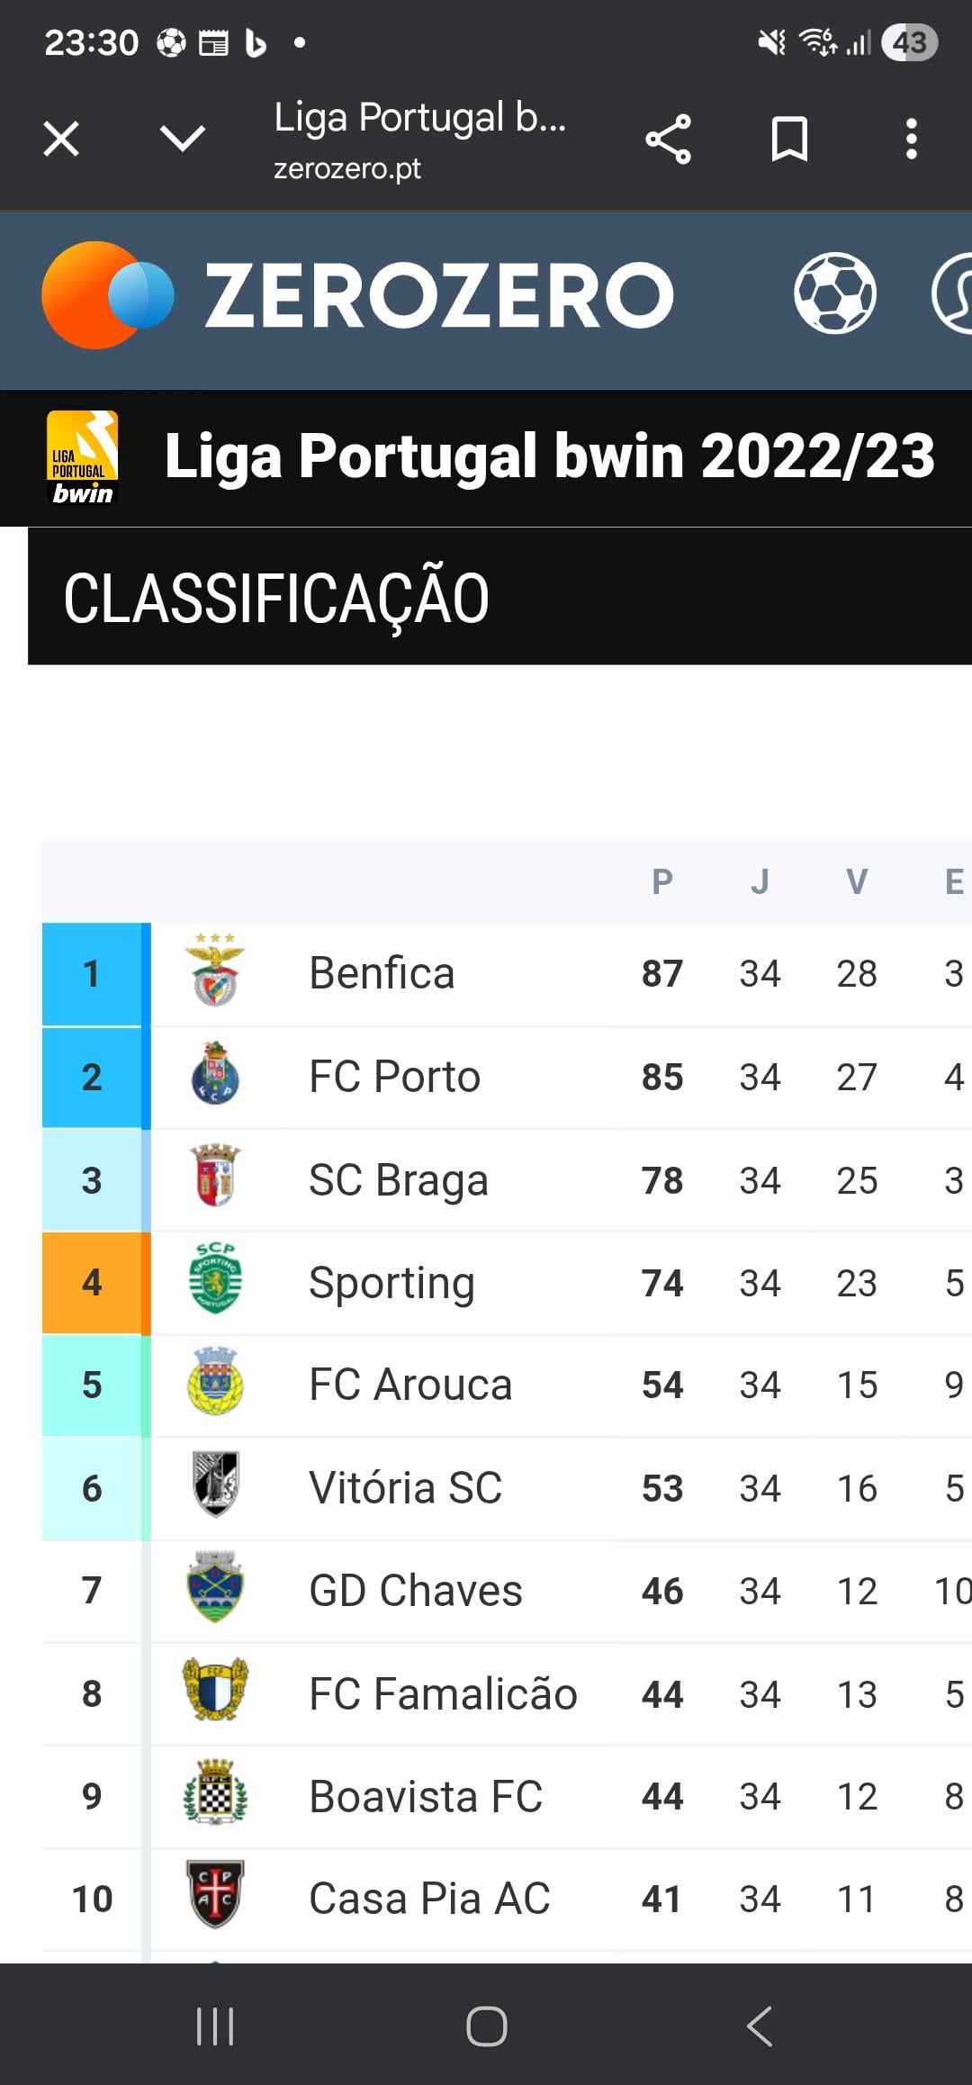
Task: Expand the downward chevron next to close
Action: click(x=183, y=139)
